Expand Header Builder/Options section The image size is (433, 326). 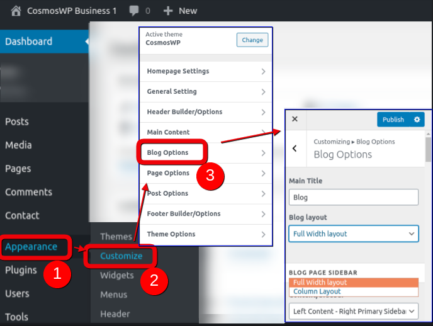coord(206,112)
